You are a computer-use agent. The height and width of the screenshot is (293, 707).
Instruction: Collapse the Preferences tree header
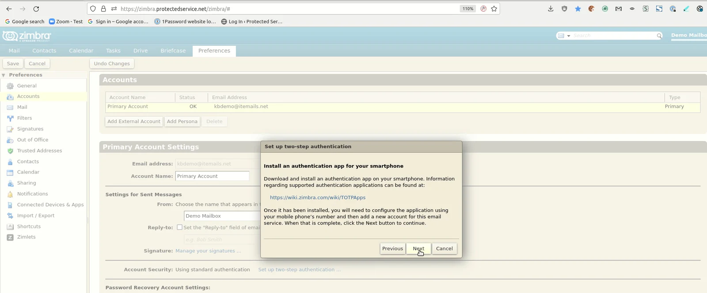point(4,75)
